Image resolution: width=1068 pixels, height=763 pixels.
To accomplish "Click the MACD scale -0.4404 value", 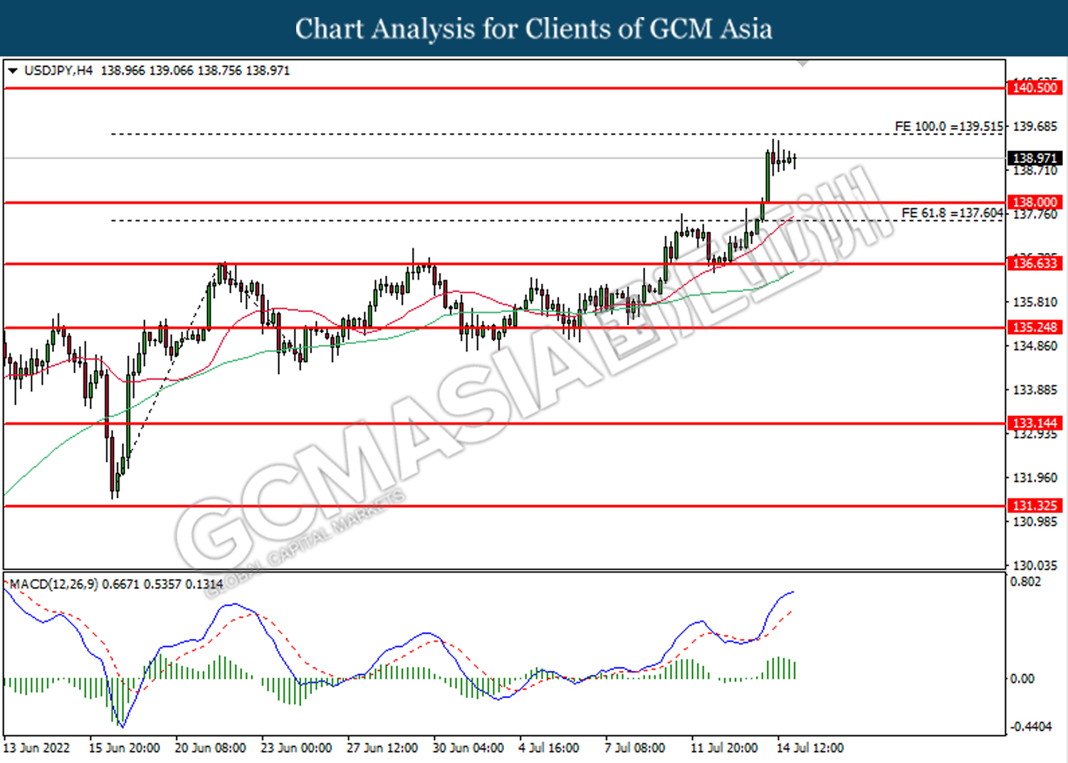I will [1031, 726].
